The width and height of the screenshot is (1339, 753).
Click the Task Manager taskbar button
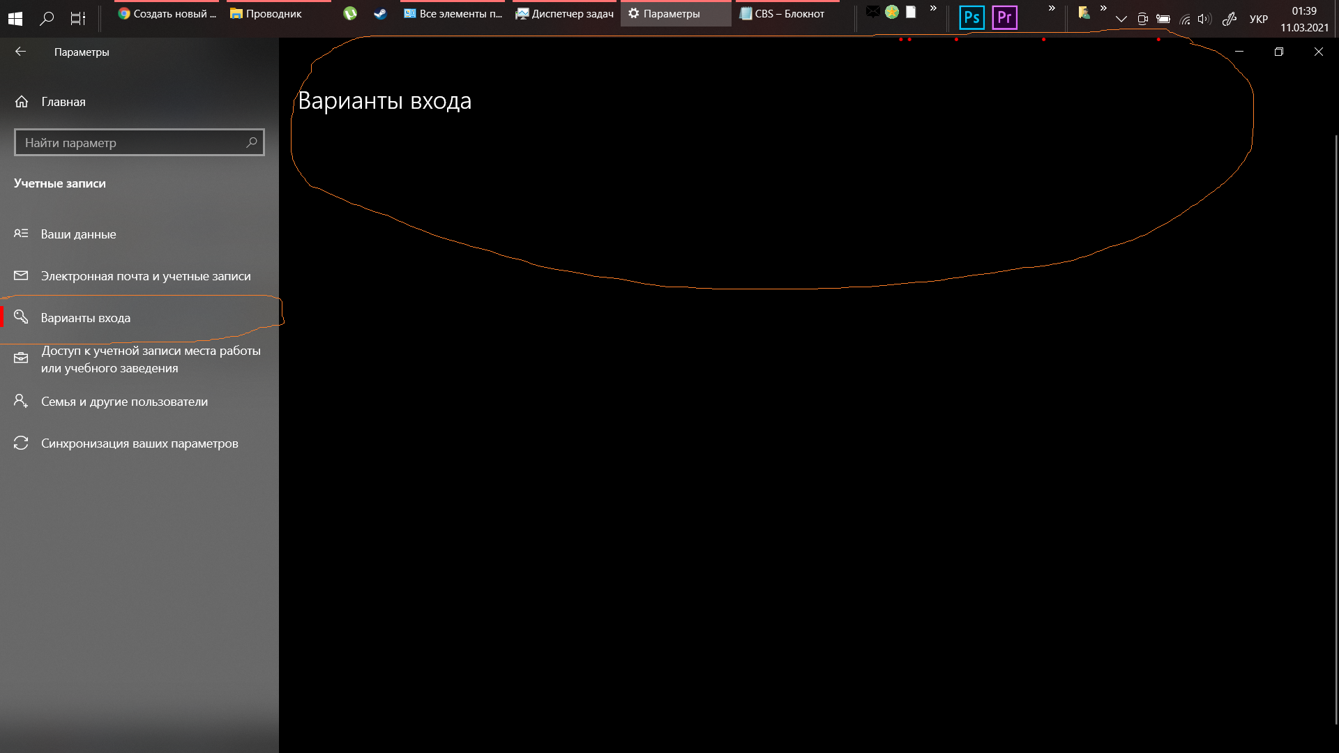click(x=563, y=14)
